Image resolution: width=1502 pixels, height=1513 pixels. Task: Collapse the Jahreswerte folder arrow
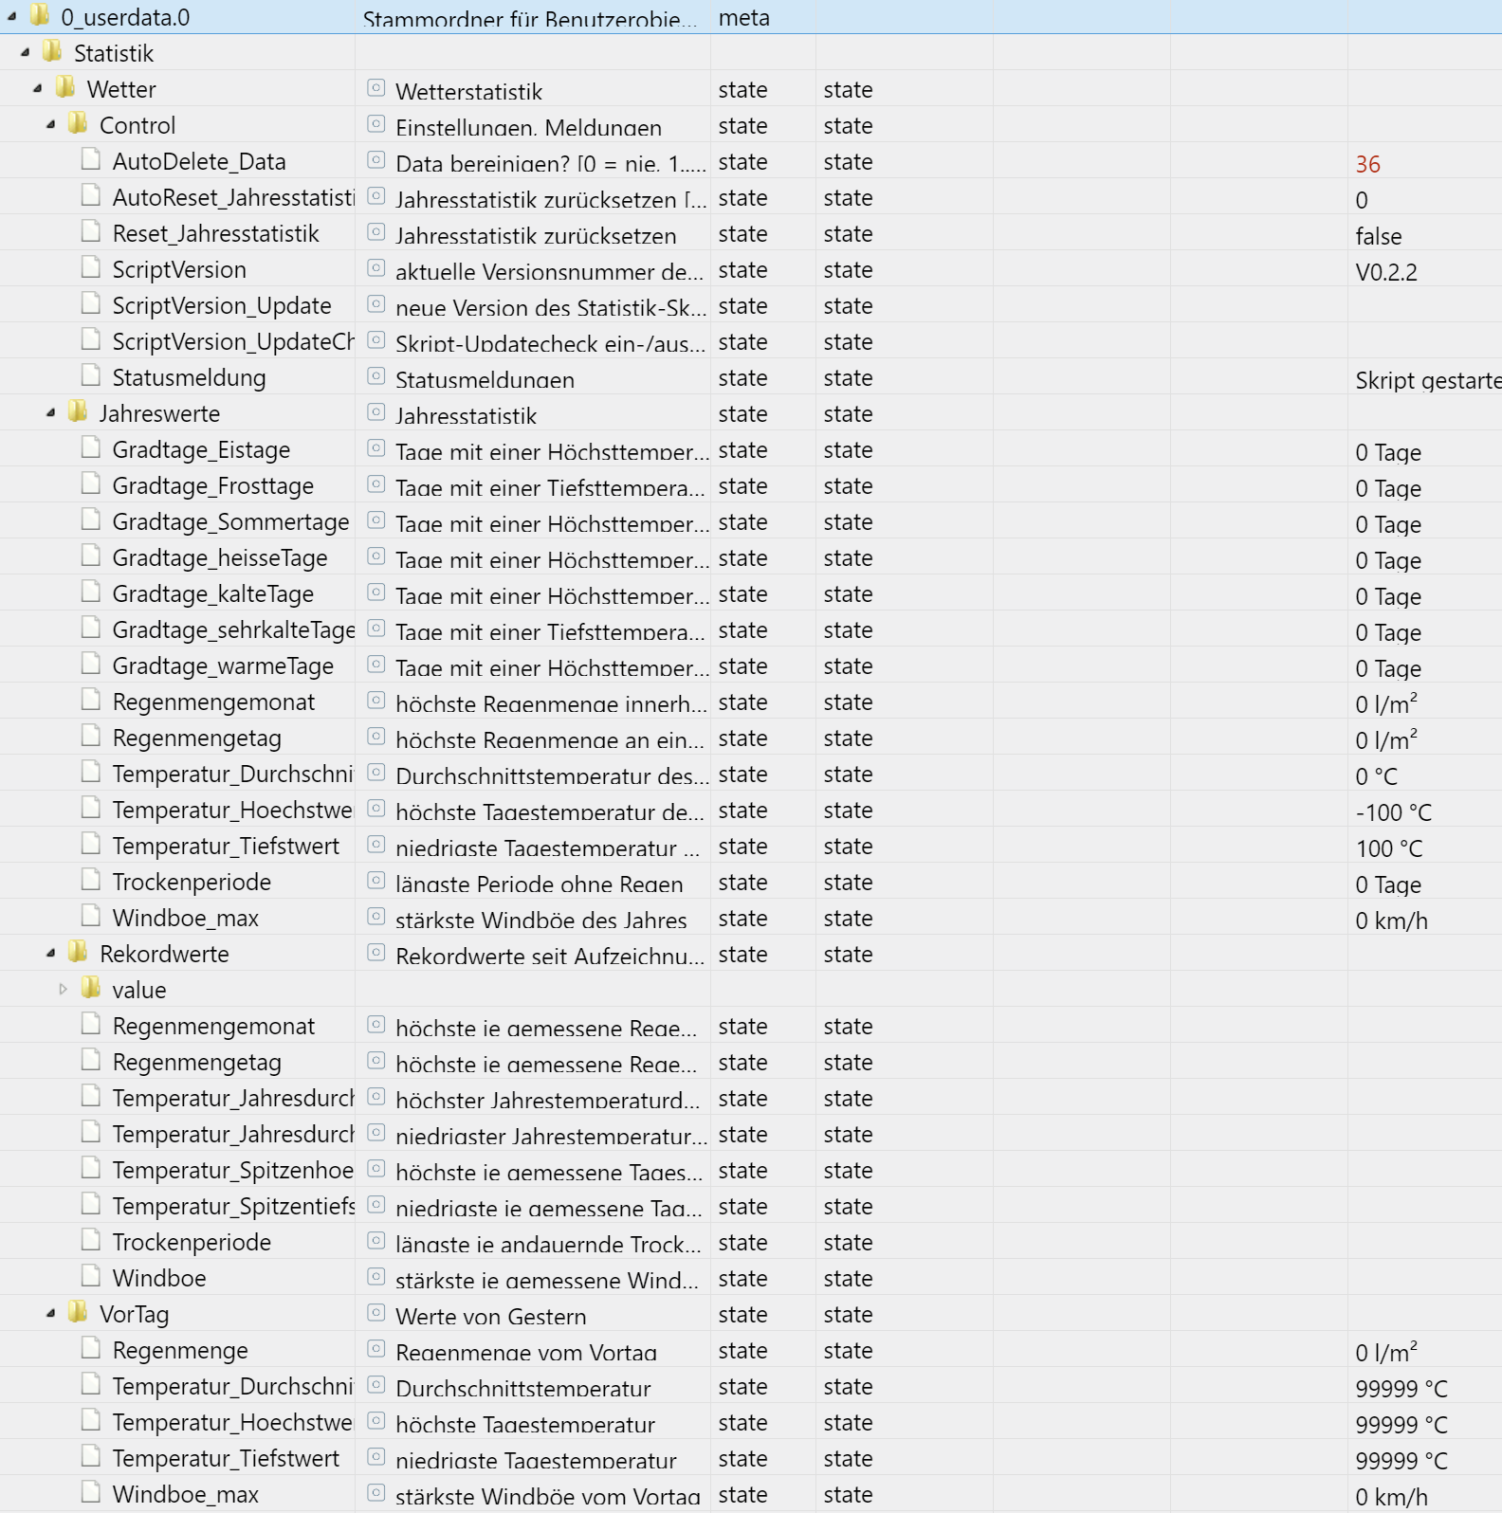click(50, 412)
